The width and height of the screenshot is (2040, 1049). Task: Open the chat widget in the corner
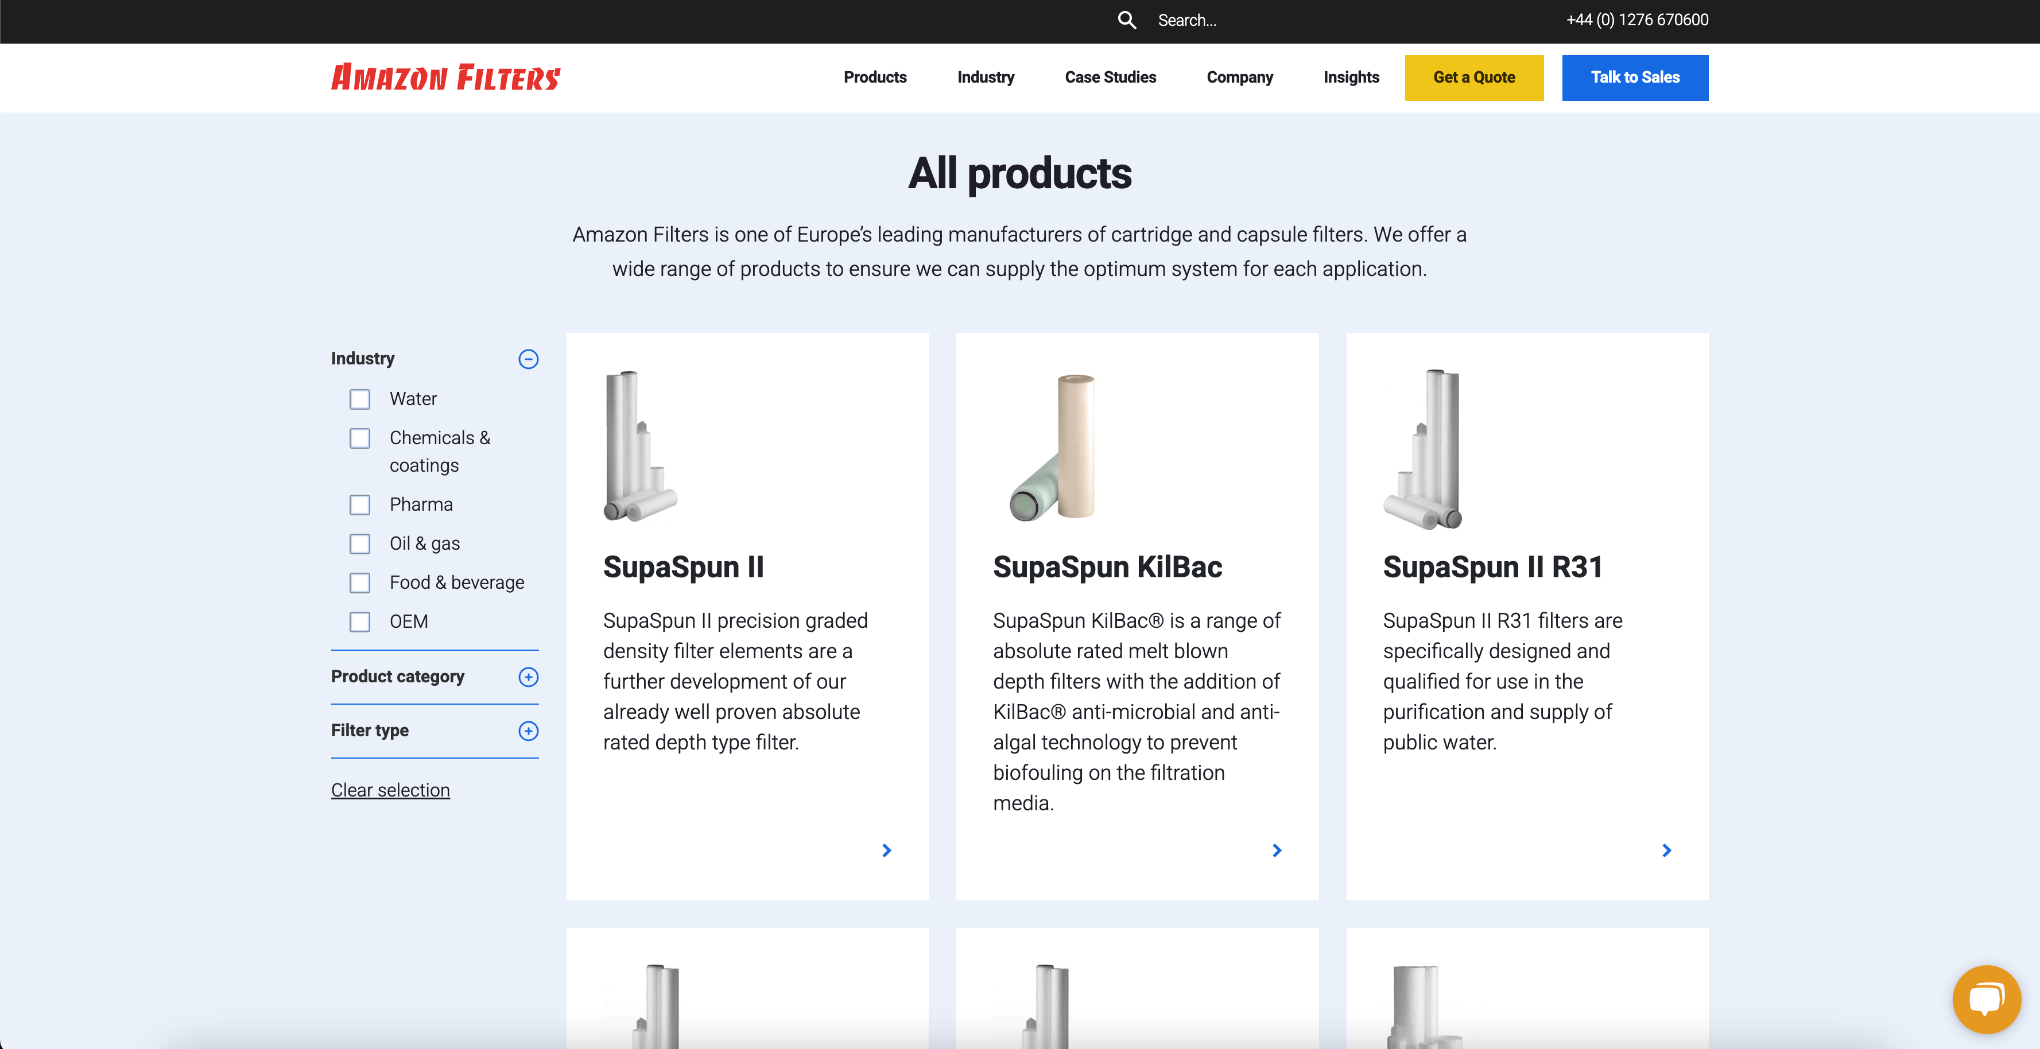click(x=1986, y=999)
